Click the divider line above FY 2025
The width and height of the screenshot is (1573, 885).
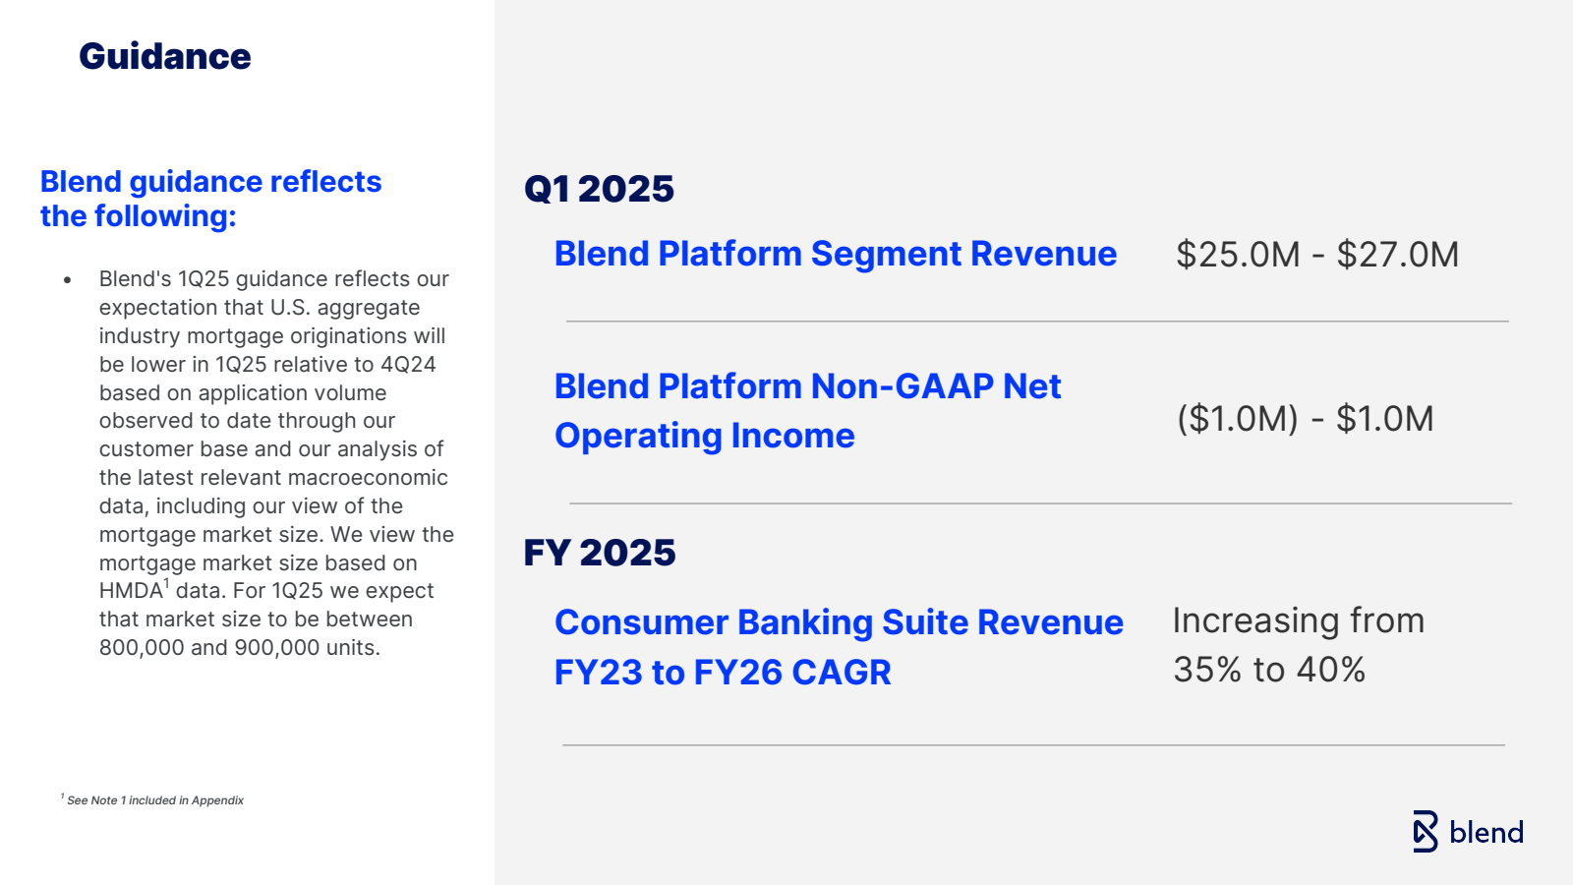point(1041,503)
